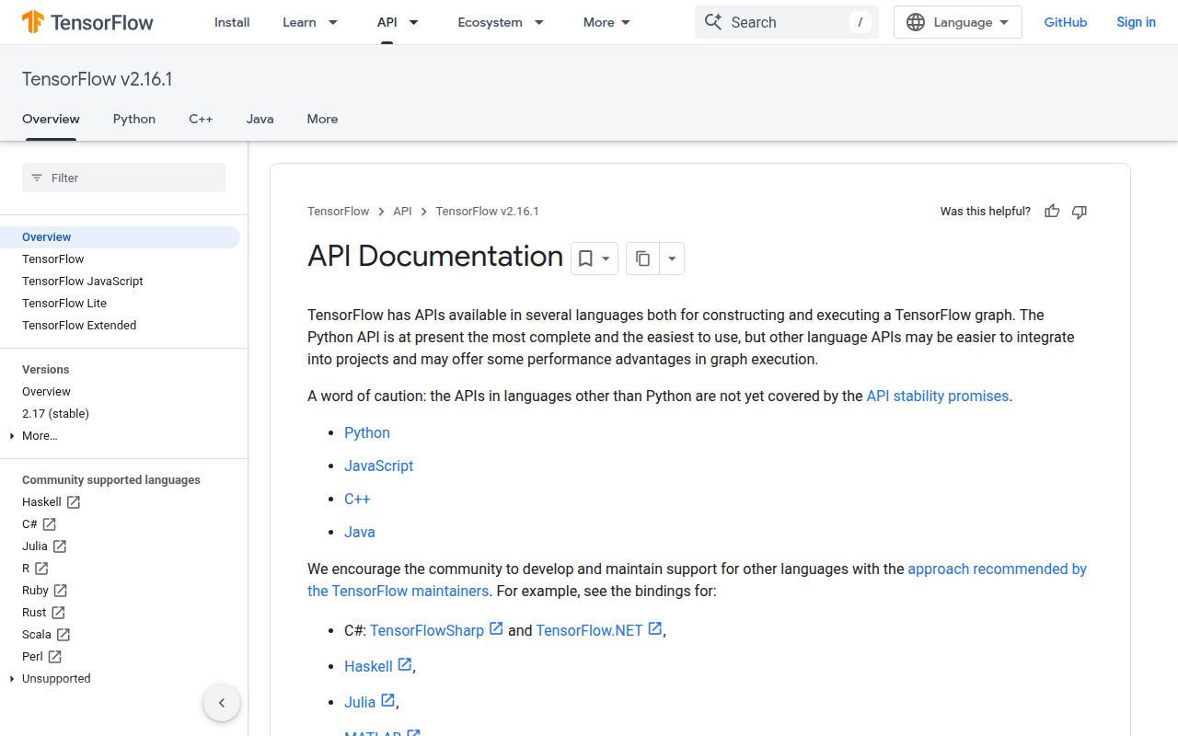
Task: Copy the page with the copy icon
Action: 643,259
